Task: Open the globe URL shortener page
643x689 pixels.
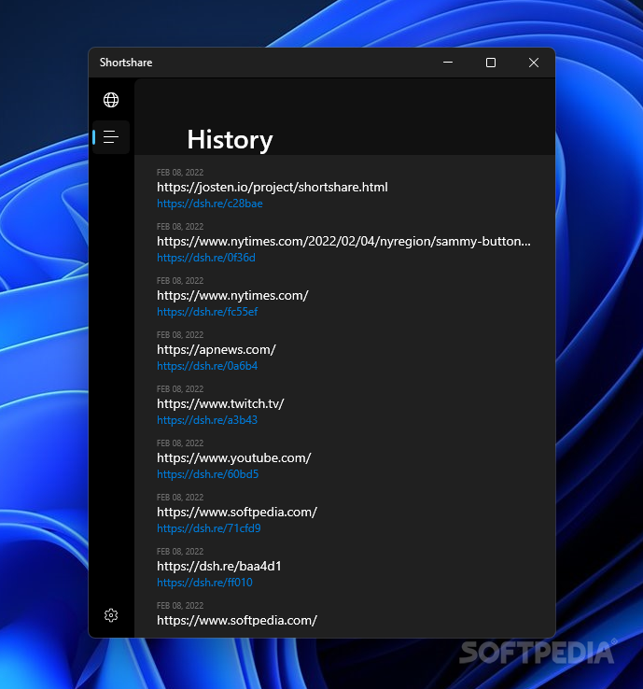Action: [111, 100]
